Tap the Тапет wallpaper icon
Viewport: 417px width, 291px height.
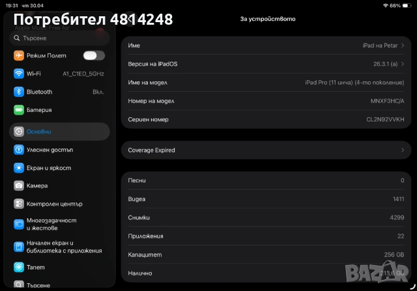tap(19, 267)
